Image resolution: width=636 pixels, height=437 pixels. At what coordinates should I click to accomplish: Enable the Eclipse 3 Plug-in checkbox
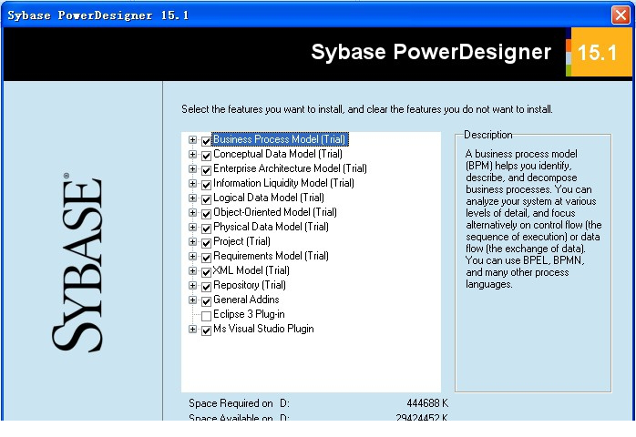[206, 316]
